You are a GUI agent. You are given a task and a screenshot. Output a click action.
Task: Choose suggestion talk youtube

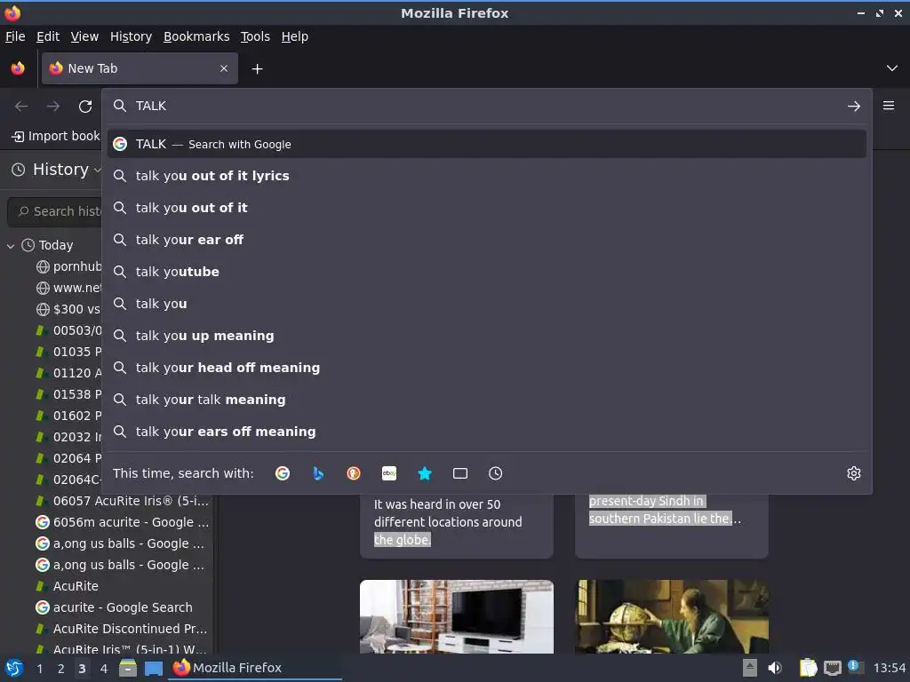(x=486, y=272)
